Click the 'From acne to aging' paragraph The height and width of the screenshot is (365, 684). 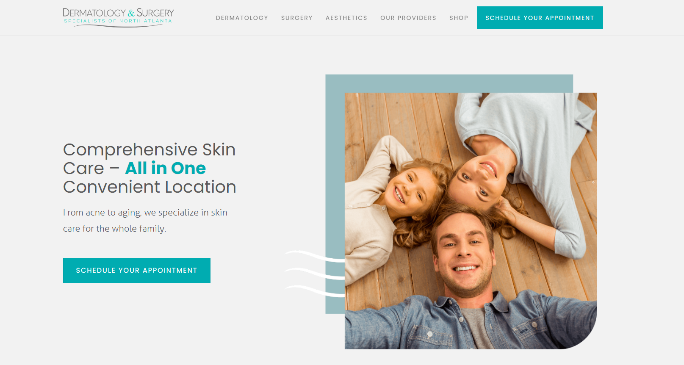[145, 221]
